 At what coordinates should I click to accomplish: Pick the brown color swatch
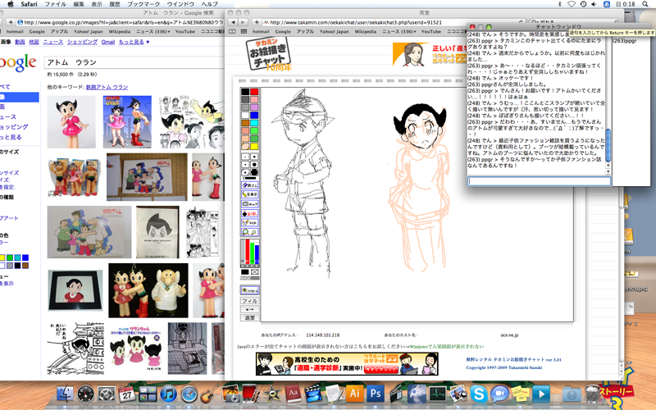(x=245, y=123)
